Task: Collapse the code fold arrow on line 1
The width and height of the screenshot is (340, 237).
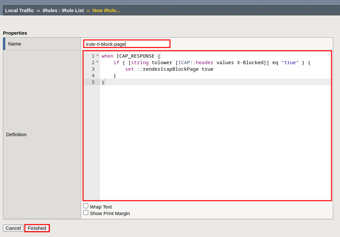Action: (97, 55)
